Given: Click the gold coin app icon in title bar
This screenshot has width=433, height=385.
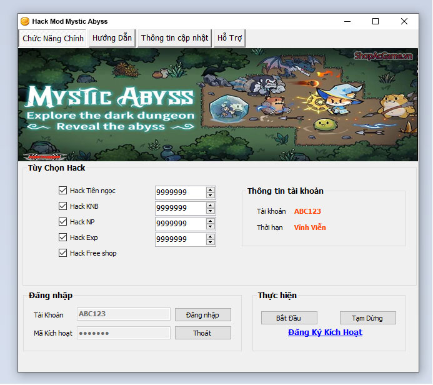Looking at the screenshot, I should point(25,21).
